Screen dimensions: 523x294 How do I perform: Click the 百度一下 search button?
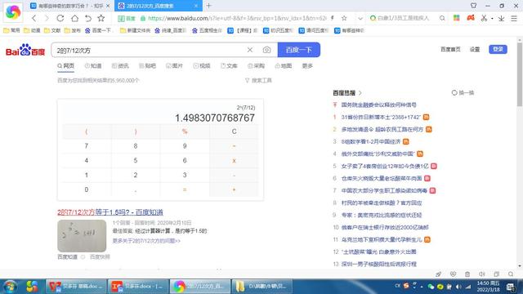pyautogui.click(x=299, y=50)
